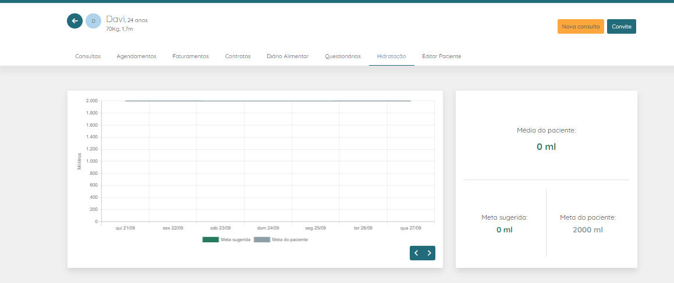View the Questionários tab
This screenshot has height=283, width=674.
coord(343,56)
